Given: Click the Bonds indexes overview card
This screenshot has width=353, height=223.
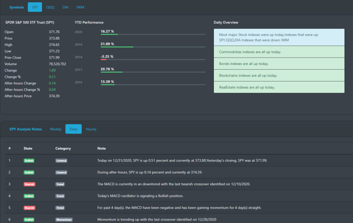Looking at the screenshot, I should [279, 64].
